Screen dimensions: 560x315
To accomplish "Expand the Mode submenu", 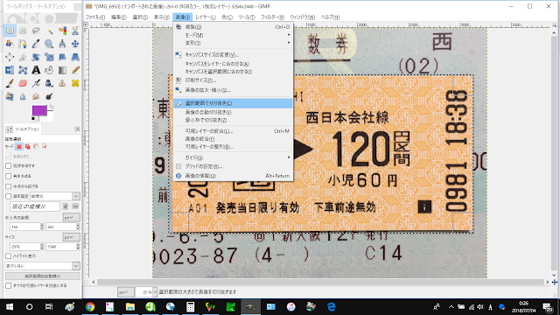I will [x=233, y=35].
